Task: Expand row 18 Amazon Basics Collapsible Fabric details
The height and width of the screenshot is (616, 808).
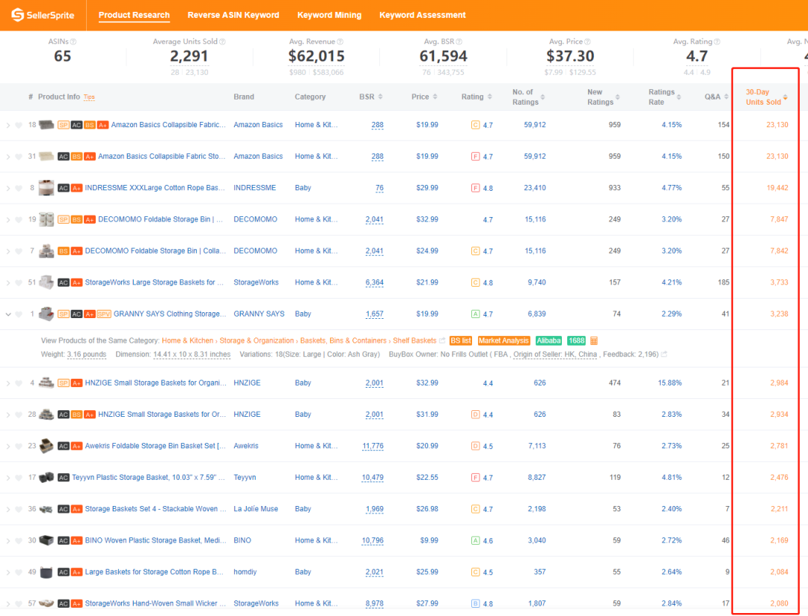Action: coord(8,125)
